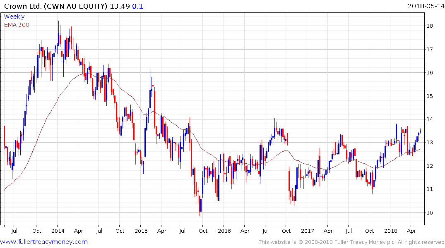This screenshot has width=445, height=248.
Task: Click the blue 0.1 change value
Action: click(x=138, y=6)
